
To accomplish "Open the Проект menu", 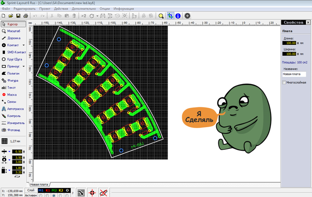I will [x=45, y=9].
